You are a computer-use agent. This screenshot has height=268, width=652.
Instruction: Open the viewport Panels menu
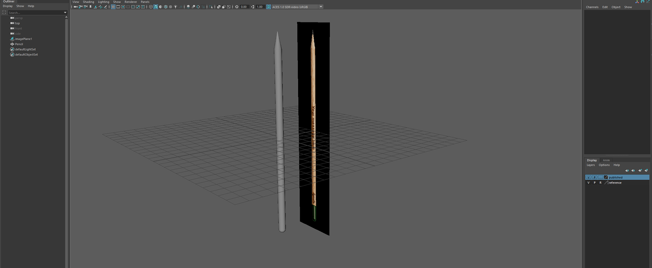145,2
